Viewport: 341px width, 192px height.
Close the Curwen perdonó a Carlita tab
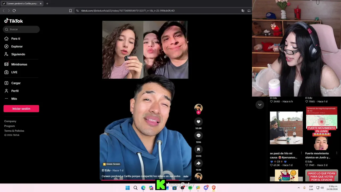pyautogui.click(x=40, y=3)
